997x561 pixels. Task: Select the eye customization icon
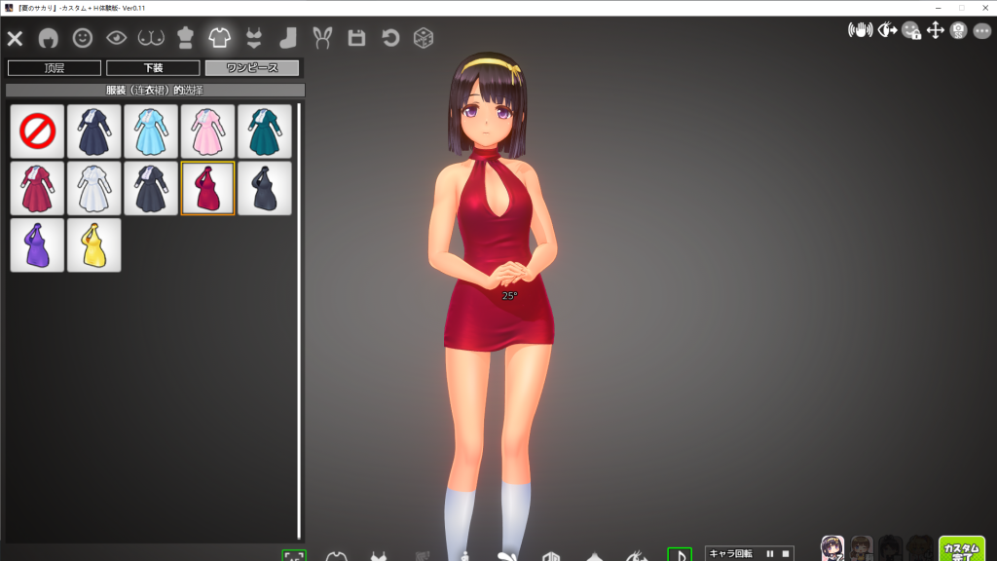coord(115,39)
